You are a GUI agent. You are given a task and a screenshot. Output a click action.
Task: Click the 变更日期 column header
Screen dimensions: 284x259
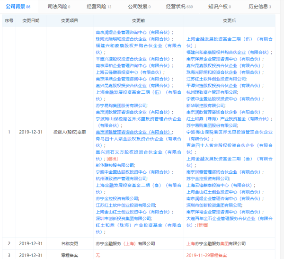tap(31, 21)
